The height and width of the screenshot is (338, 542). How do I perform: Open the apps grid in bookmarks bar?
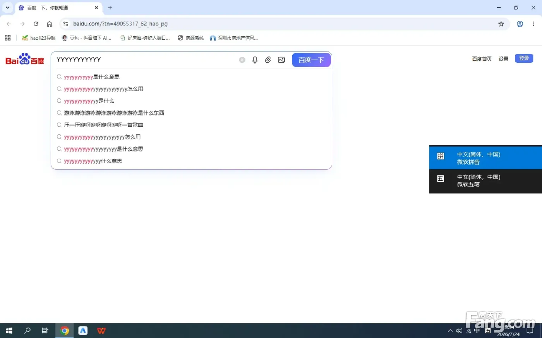coord(8,38)
